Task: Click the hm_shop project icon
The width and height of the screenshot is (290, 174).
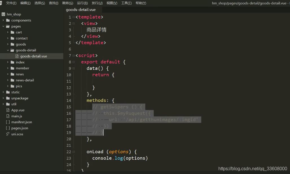Action: pyautogui.click(x=3, y=14)
